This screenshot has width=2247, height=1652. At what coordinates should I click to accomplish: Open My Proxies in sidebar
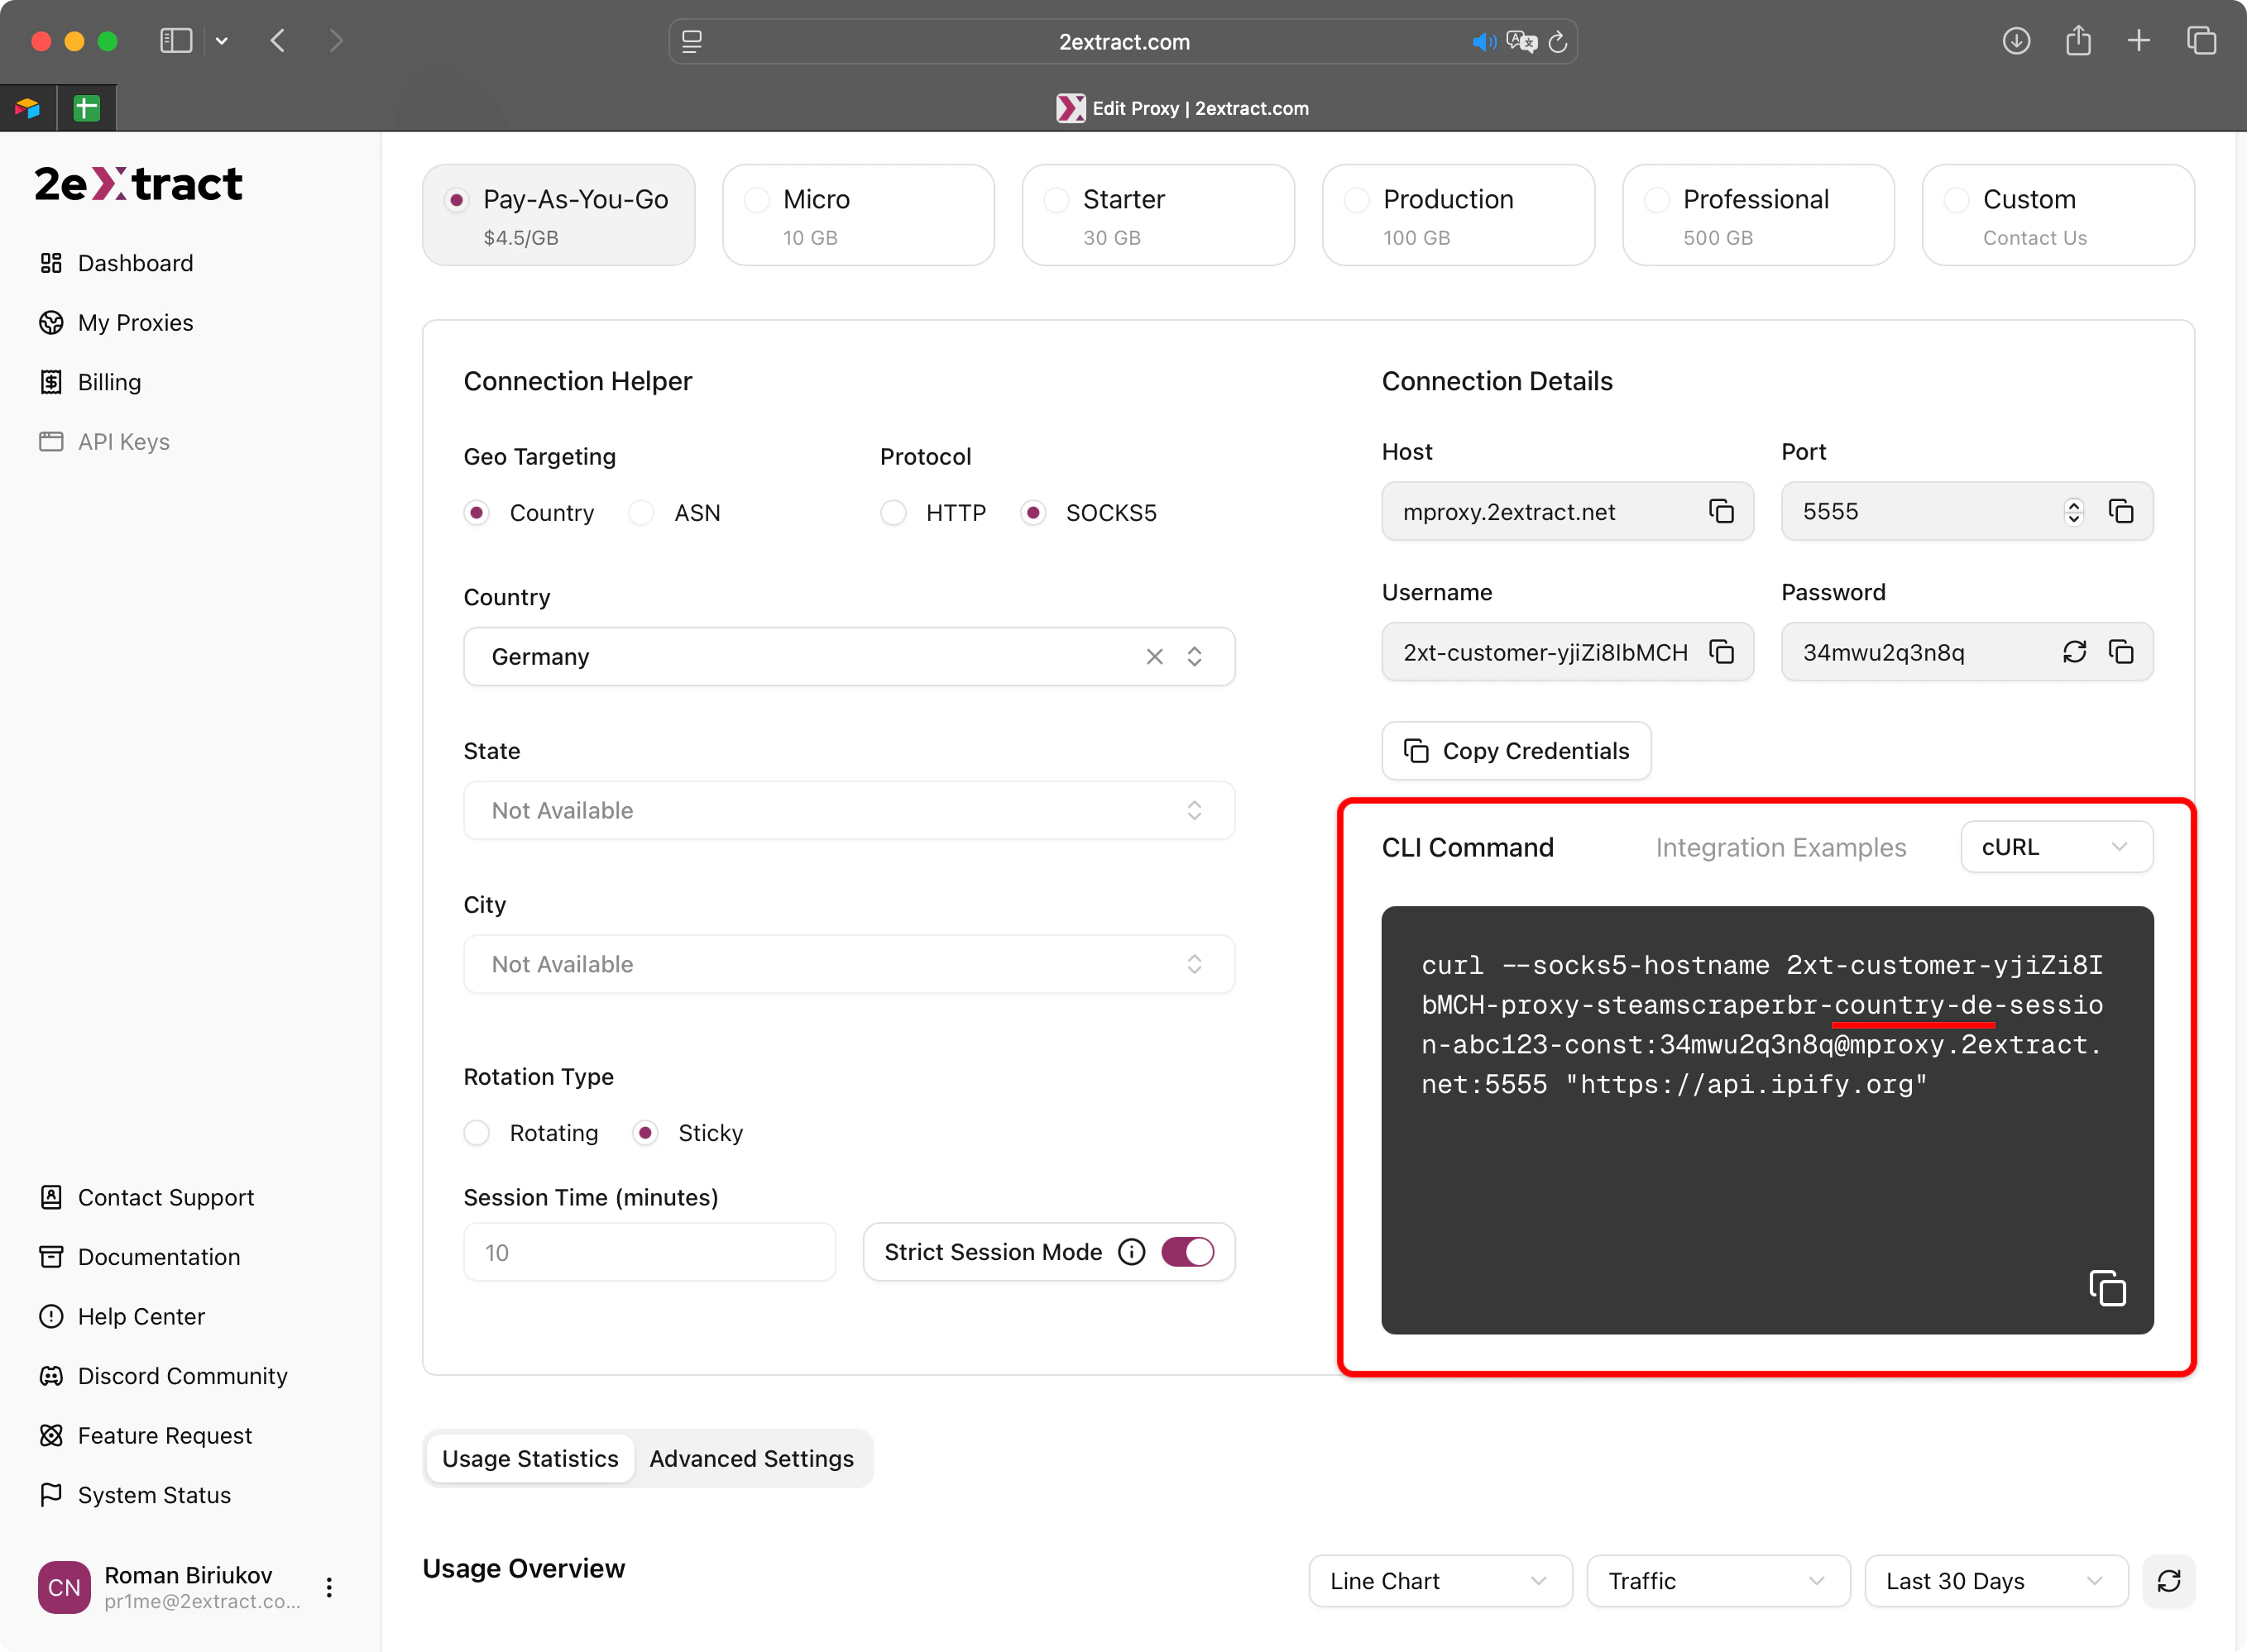coord(135,323)
